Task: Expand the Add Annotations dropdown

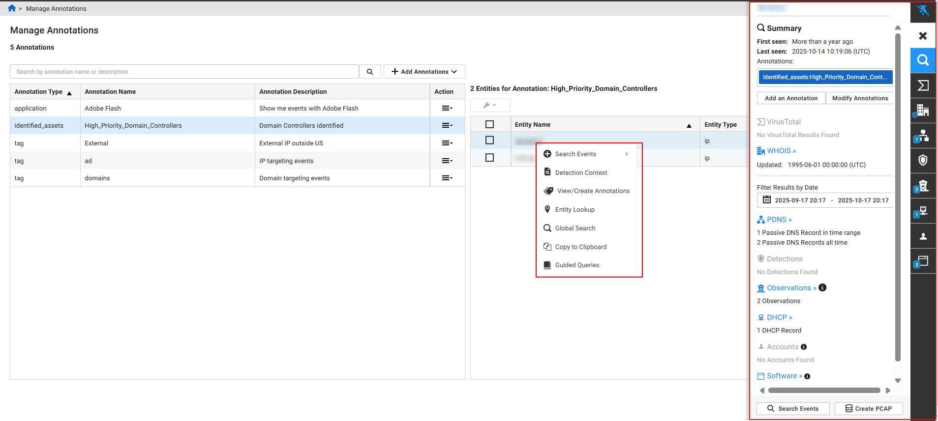Action: click(x=424, y=72)
